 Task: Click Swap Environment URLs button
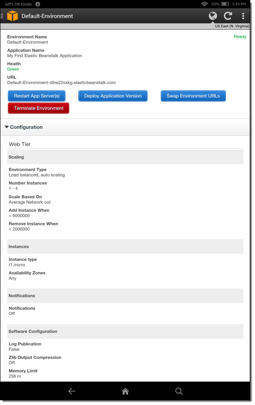[x=193, y=96]
